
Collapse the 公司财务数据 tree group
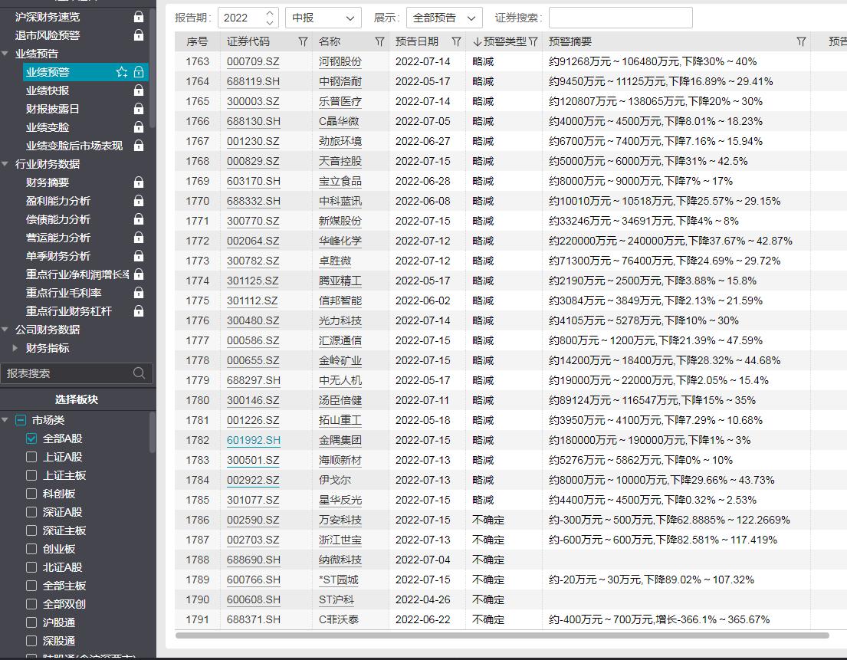click(5, 329)
